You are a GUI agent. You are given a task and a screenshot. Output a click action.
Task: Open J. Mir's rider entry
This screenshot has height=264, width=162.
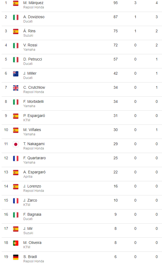(28, 229)
